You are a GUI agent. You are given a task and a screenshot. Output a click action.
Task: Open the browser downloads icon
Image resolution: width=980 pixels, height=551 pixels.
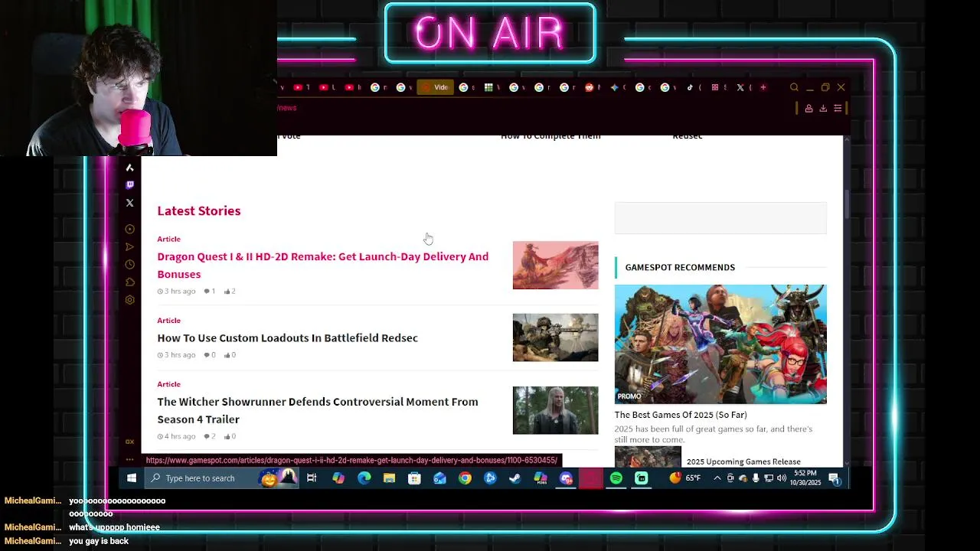tap(823, 108)
